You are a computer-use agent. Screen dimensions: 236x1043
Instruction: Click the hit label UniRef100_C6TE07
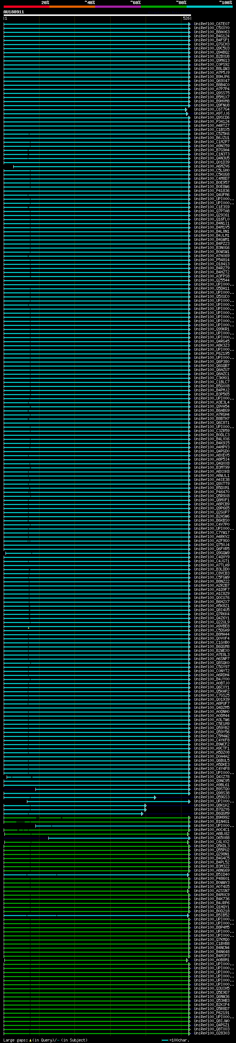coord(211,24)
